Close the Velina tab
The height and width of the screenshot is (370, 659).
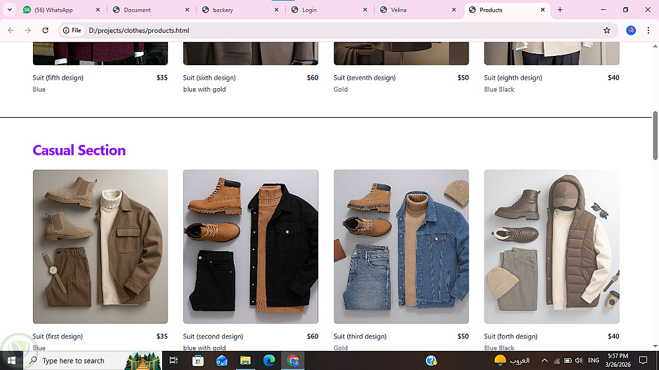click(454, 10)
